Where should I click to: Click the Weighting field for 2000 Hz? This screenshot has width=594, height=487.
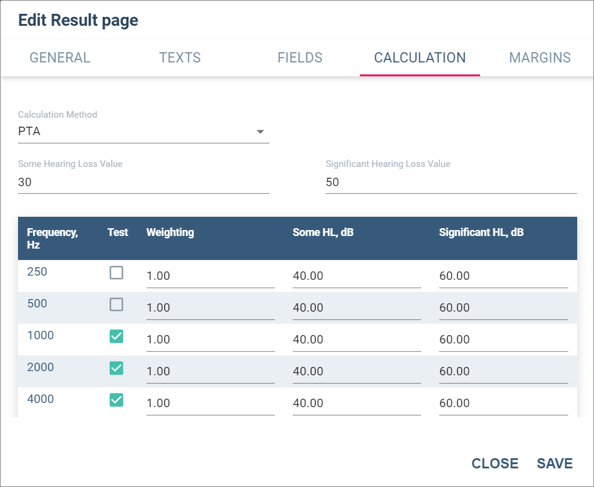210,372
